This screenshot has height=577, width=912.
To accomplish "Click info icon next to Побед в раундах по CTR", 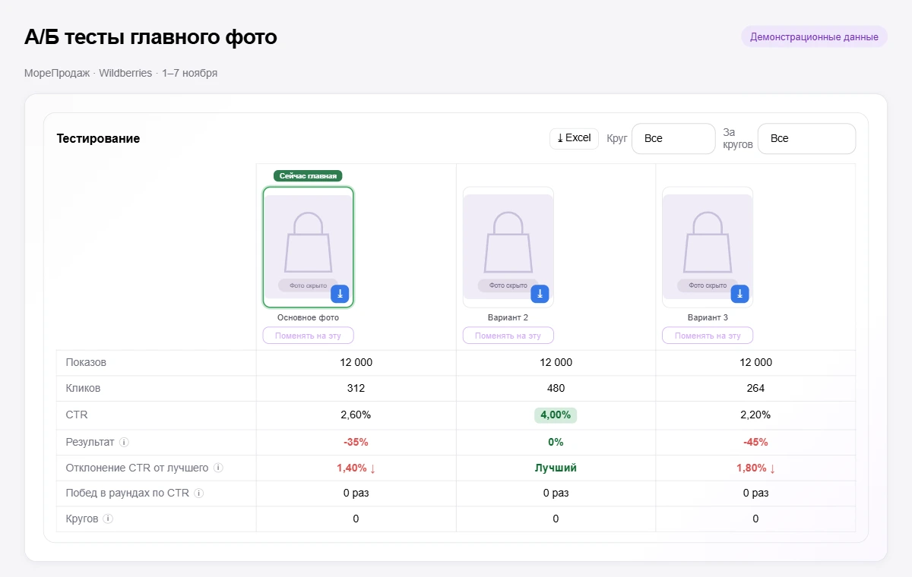I will (199, 493).
